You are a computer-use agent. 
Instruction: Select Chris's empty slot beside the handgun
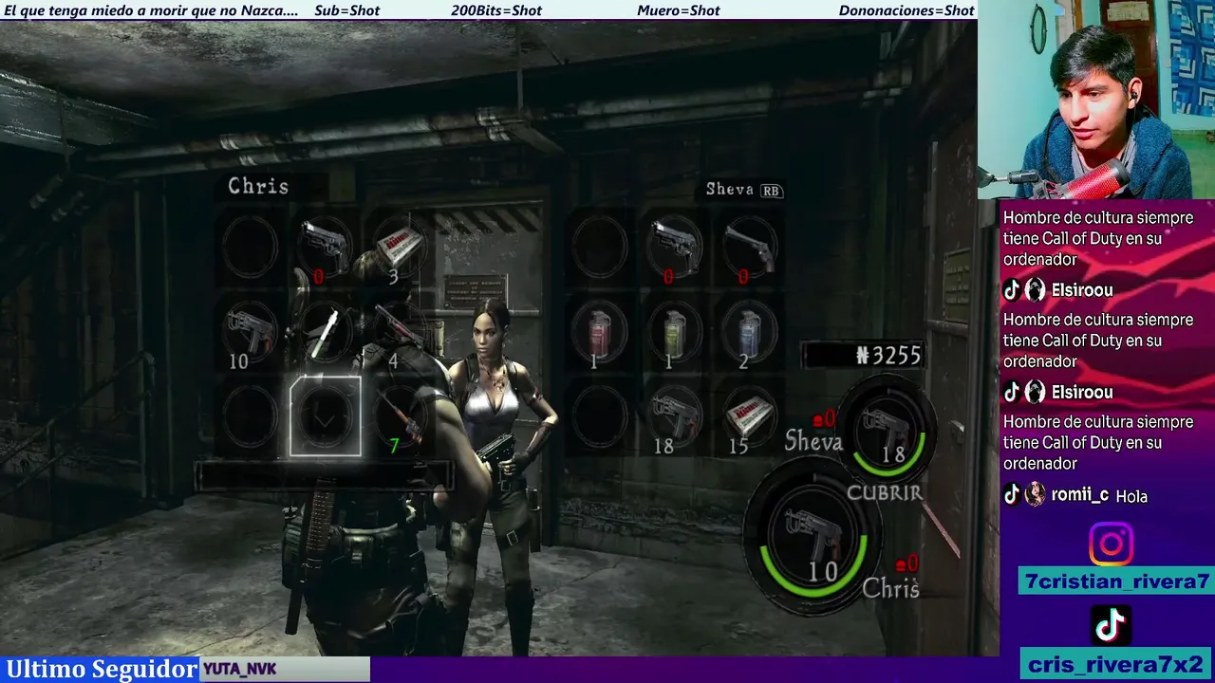pyautogui.click(x=250, y=249)
